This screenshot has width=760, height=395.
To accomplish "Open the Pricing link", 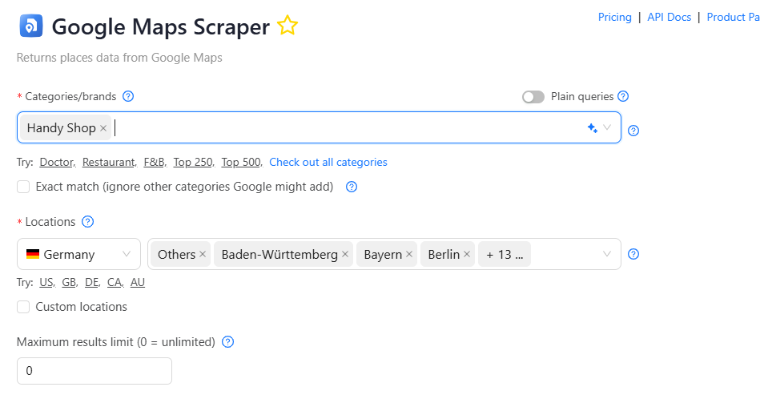I will point(614,17).
